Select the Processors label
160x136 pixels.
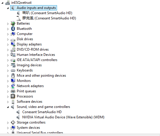[x=25, y=96]
